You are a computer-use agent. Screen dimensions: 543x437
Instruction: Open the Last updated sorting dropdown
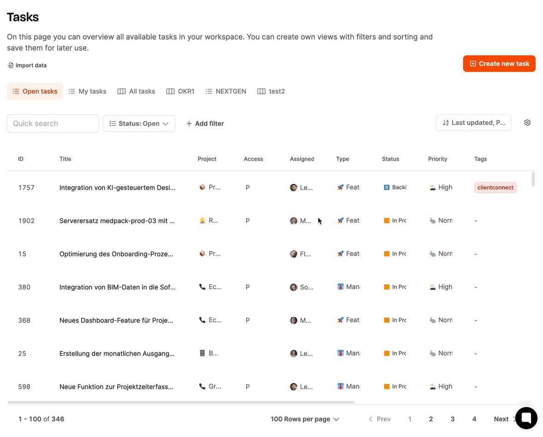473,123
